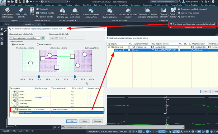218x134 pixels.
Task: Open Skupina zobrazení příčných řezů dropdown
Action: [x=25, y=38]
